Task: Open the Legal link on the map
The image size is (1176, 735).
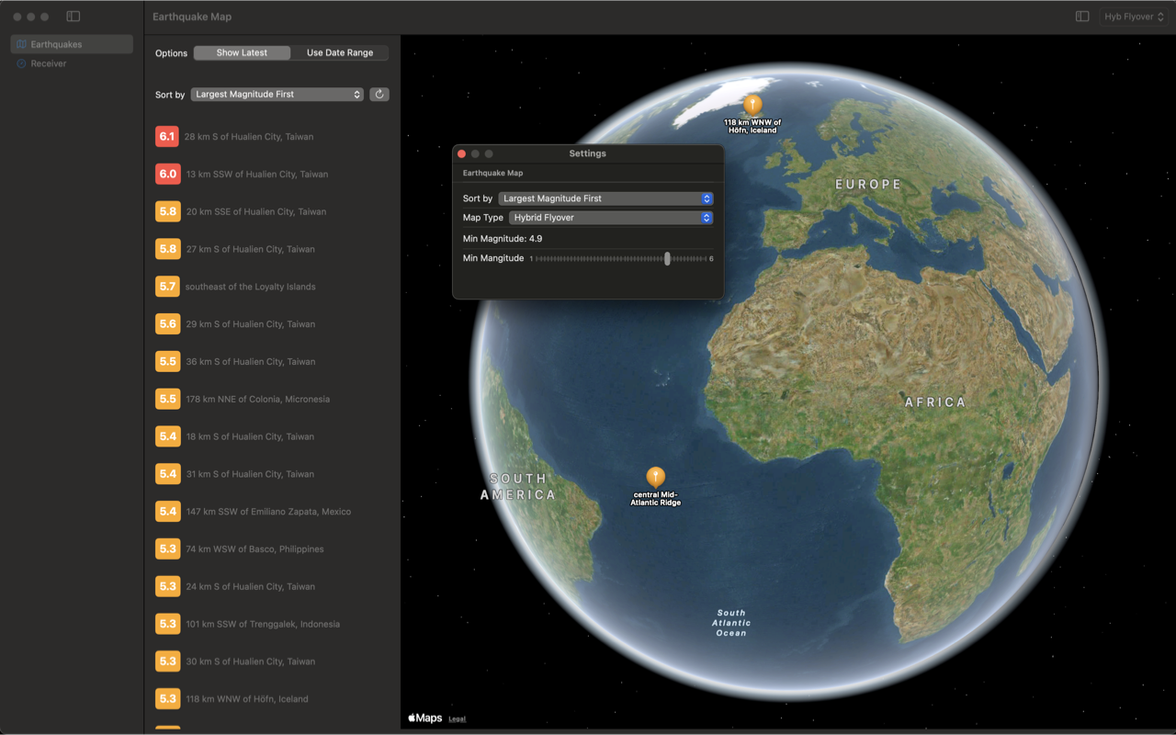Action: (x=457, y=719)
